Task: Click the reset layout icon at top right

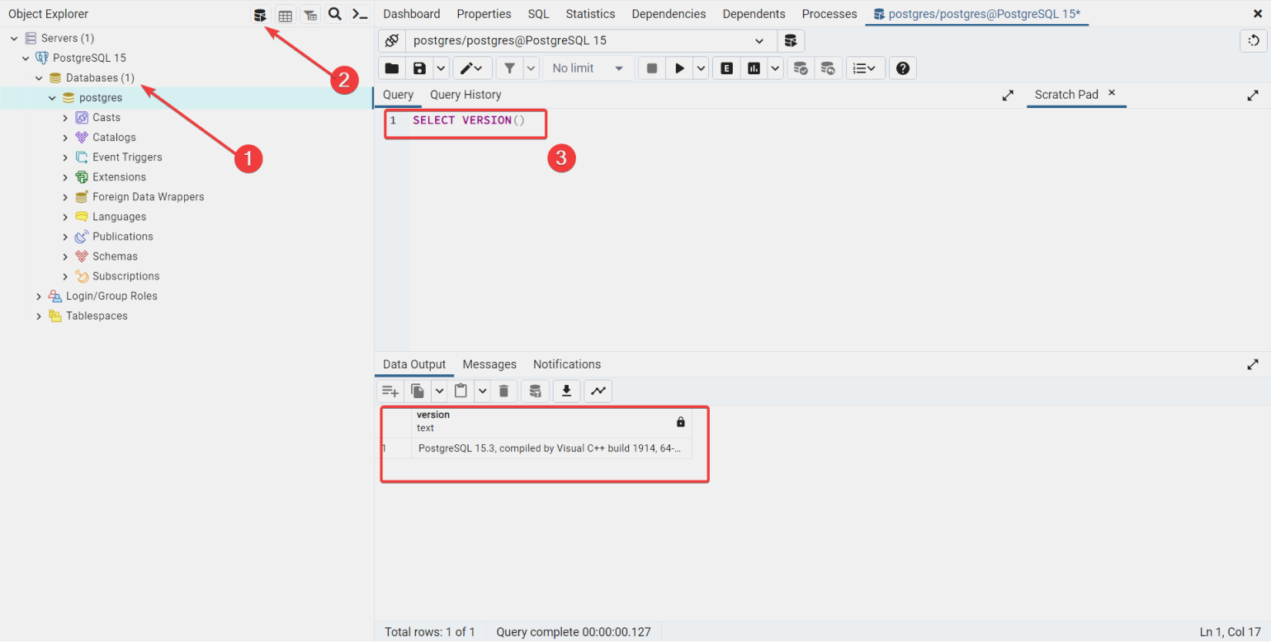Action: pos(1254,40)
